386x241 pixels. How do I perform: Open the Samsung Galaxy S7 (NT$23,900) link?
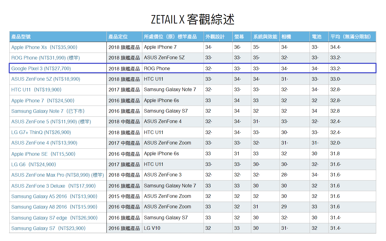(x=48, y=228)
